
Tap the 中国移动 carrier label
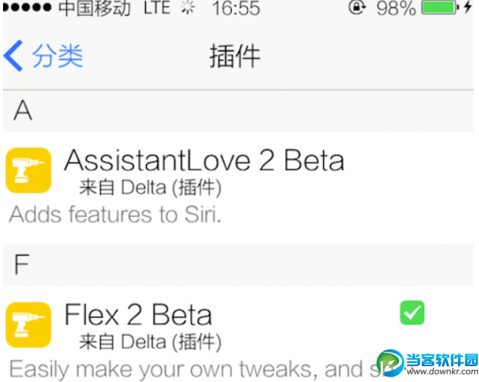point(94,9)
